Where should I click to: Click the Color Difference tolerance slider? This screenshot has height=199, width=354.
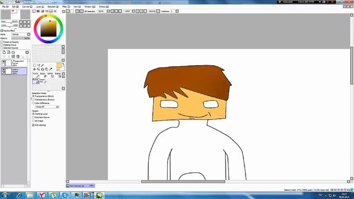click(x=47, y=107)
